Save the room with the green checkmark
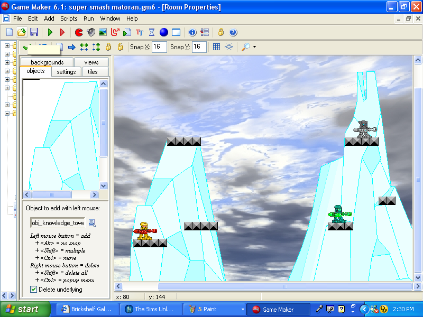The image size is (423, 317). (25, 46)
